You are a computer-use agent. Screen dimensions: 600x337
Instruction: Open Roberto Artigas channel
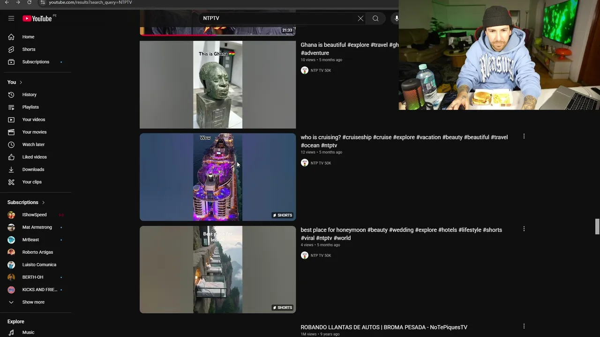tap(37, 252)
